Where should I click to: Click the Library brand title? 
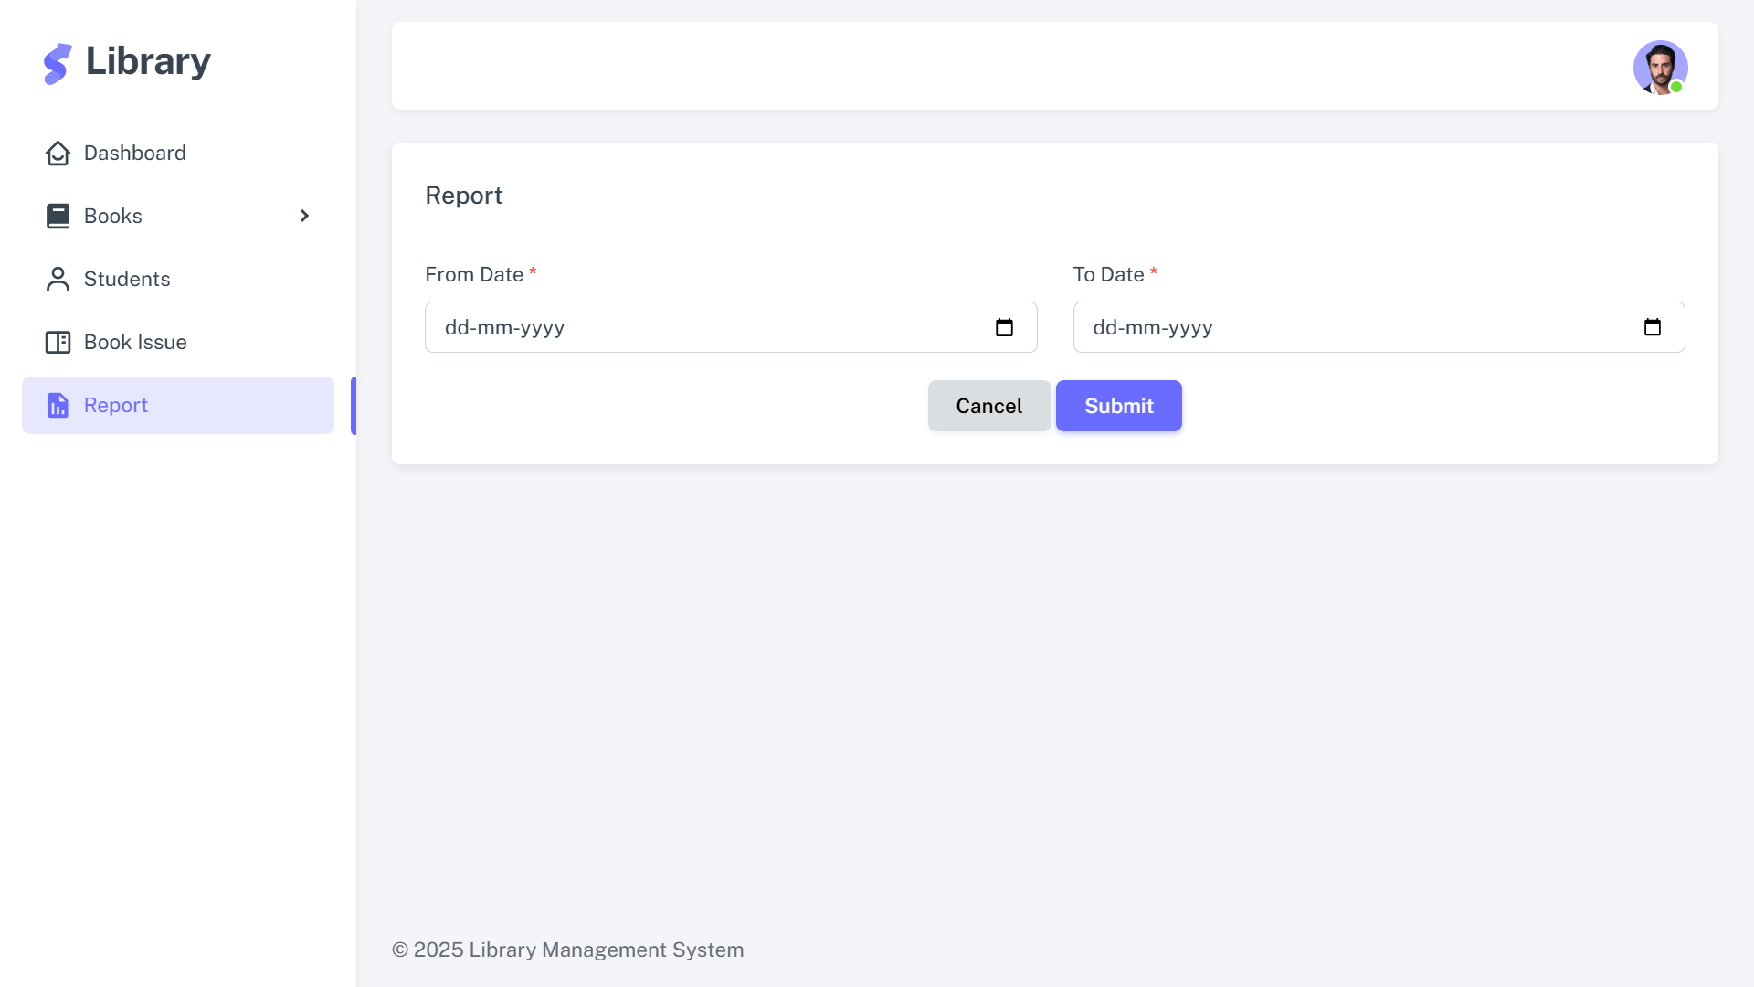coord(148,62)
